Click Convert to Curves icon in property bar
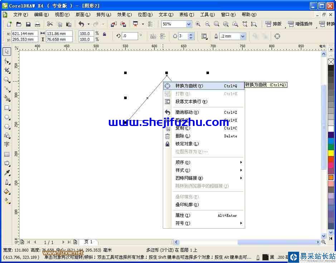The image size is (336, 263). click(277, 36)
